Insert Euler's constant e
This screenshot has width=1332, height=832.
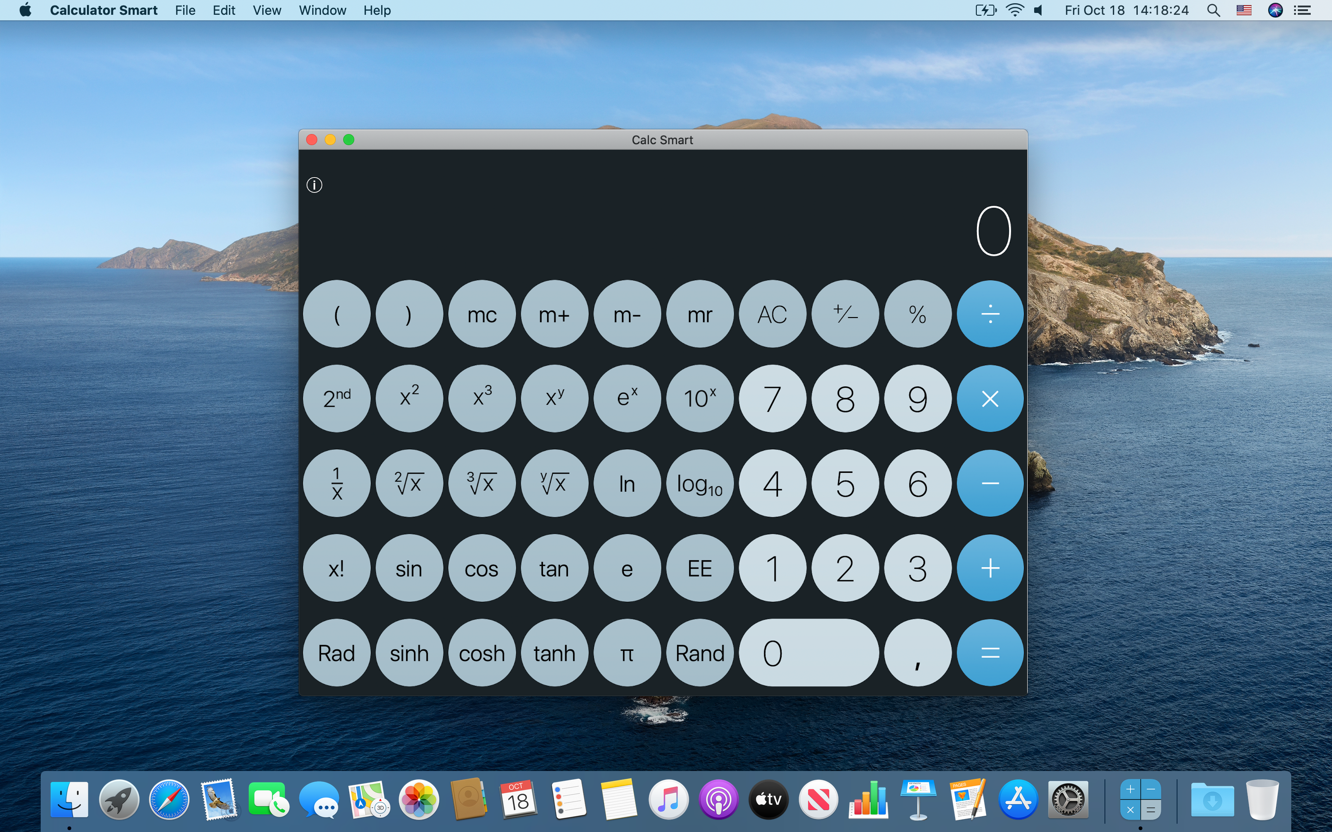627,569
